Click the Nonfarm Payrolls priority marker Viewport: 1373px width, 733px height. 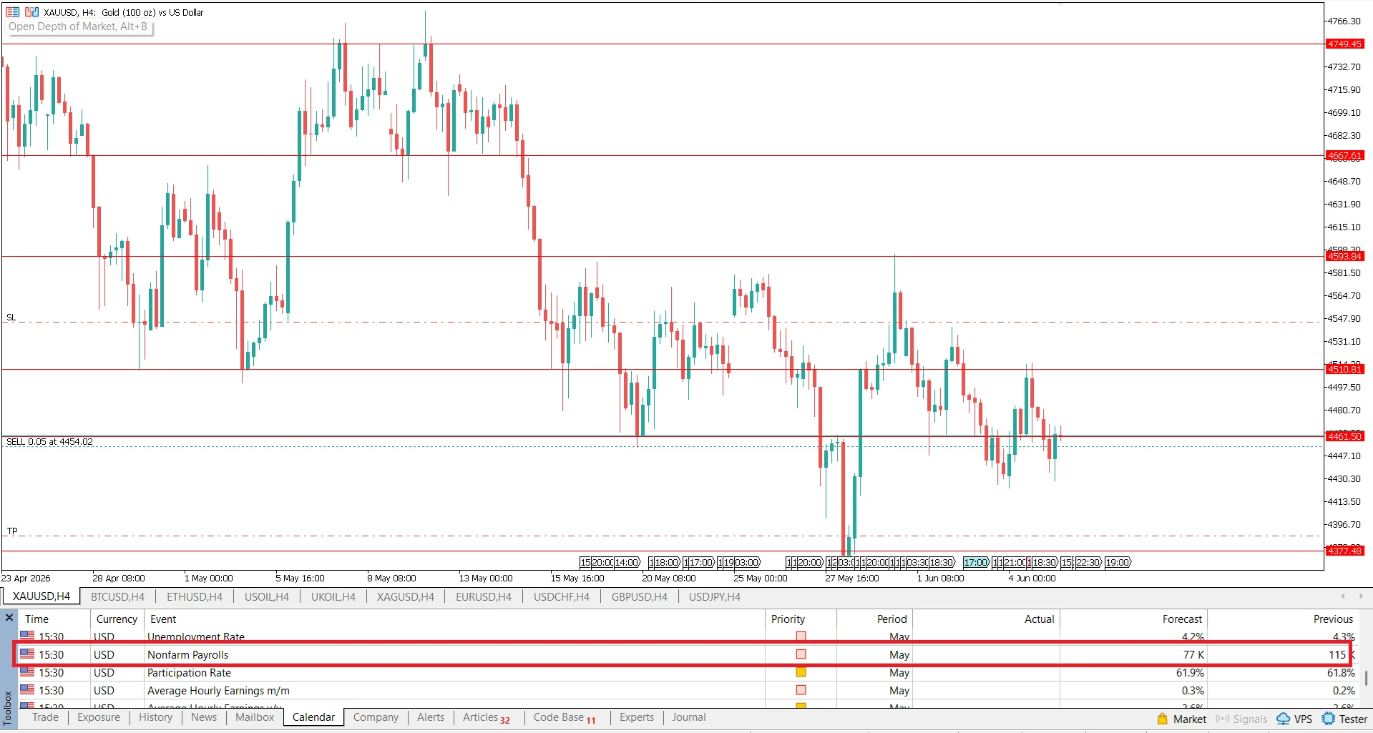(801, 654)
